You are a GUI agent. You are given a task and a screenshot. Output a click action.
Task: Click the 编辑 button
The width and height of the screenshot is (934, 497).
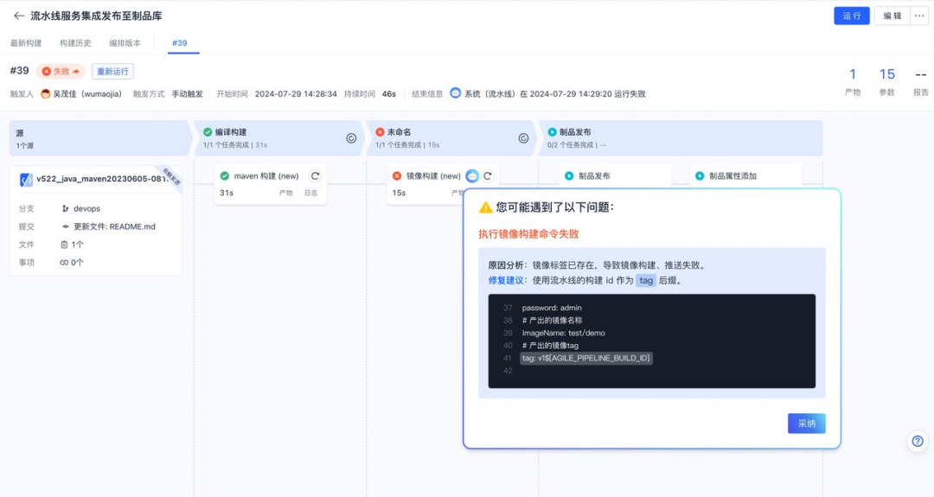click(892, 16)
